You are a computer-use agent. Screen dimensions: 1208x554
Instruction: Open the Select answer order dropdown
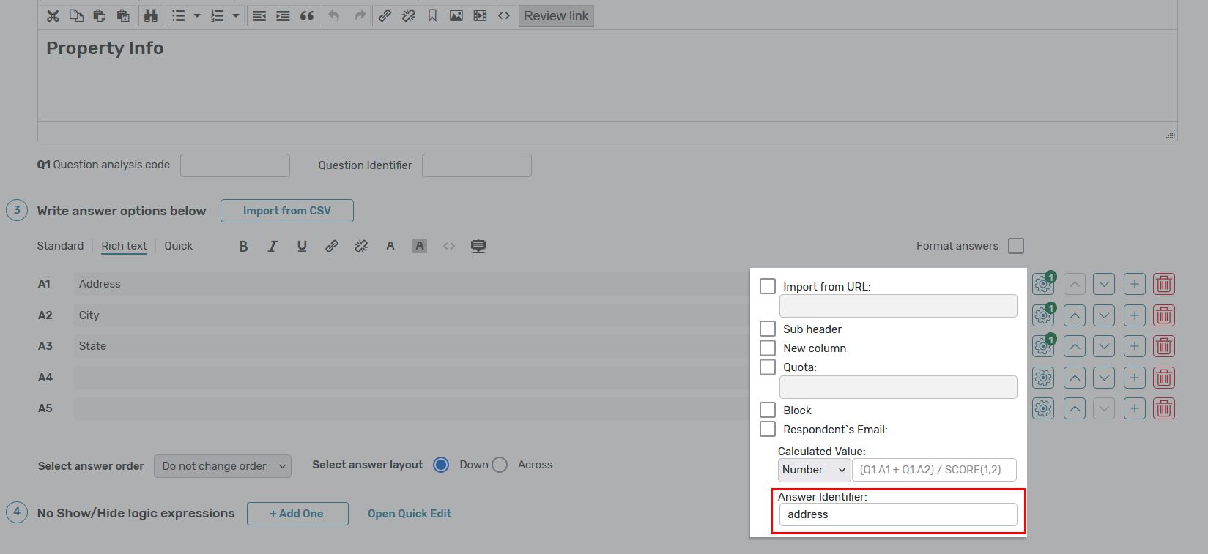[223, 466]
